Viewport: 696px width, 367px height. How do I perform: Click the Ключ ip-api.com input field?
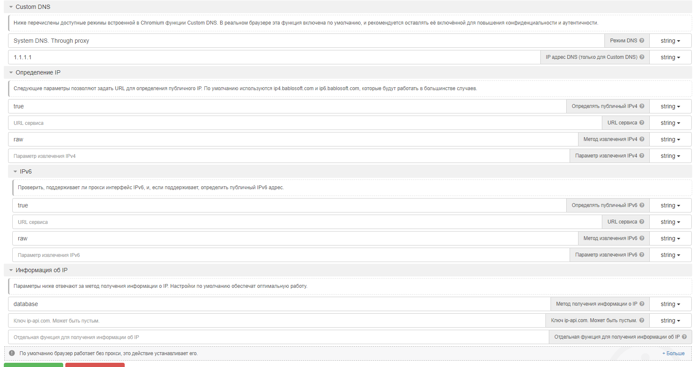pos(276,320)
